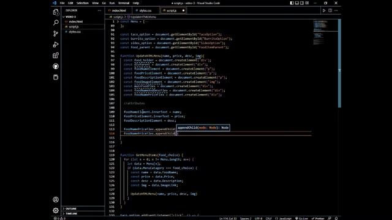392x220 pixels.
Task: Click the VS Code logo icon
Action: point(55,3)
